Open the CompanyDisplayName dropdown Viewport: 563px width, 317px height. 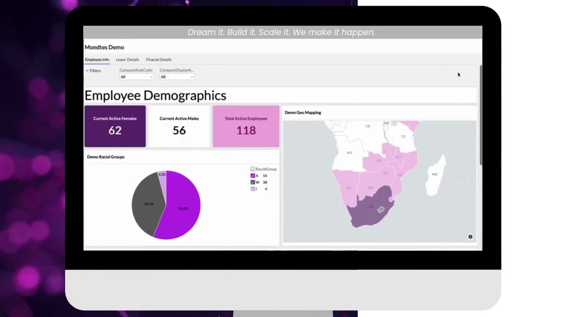[x=176, y=77]
